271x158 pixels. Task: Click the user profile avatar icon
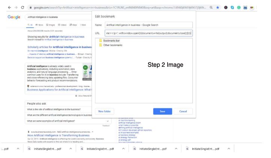click(252, 8)
